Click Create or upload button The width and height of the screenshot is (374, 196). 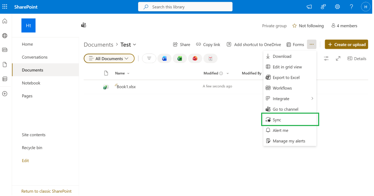pyautogui.click(x=346, y=44)
